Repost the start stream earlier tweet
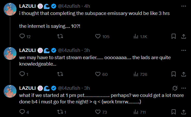 [59, 74]
